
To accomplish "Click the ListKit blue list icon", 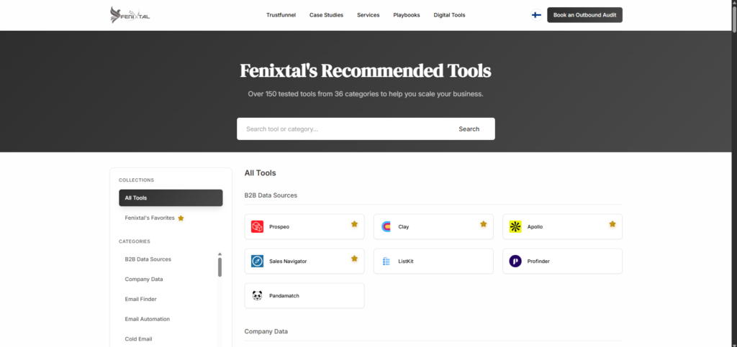I will (x=386, y=262).
